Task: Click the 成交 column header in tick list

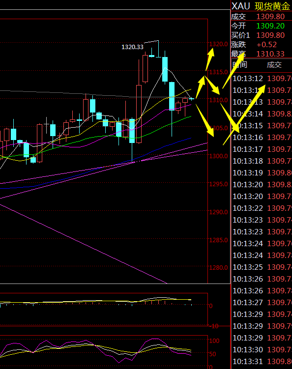Action: coord(274,65)
